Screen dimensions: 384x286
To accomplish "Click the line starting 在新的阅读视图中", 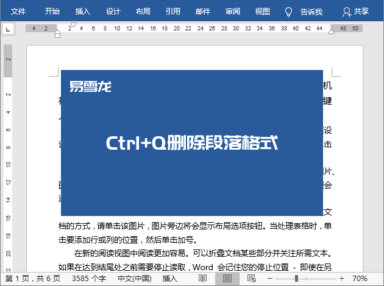I will point(203,254).
